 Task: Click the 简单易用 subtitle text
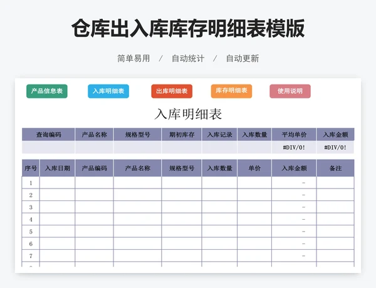pos(133,58)
